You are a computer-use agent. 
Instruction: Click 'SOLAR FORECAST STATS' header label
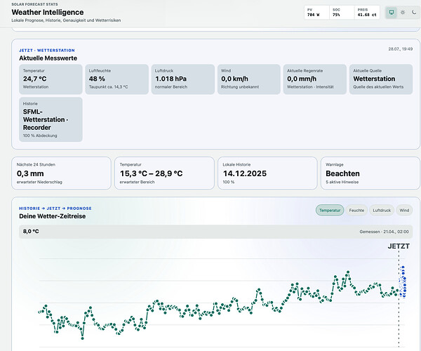click(34, 4)
